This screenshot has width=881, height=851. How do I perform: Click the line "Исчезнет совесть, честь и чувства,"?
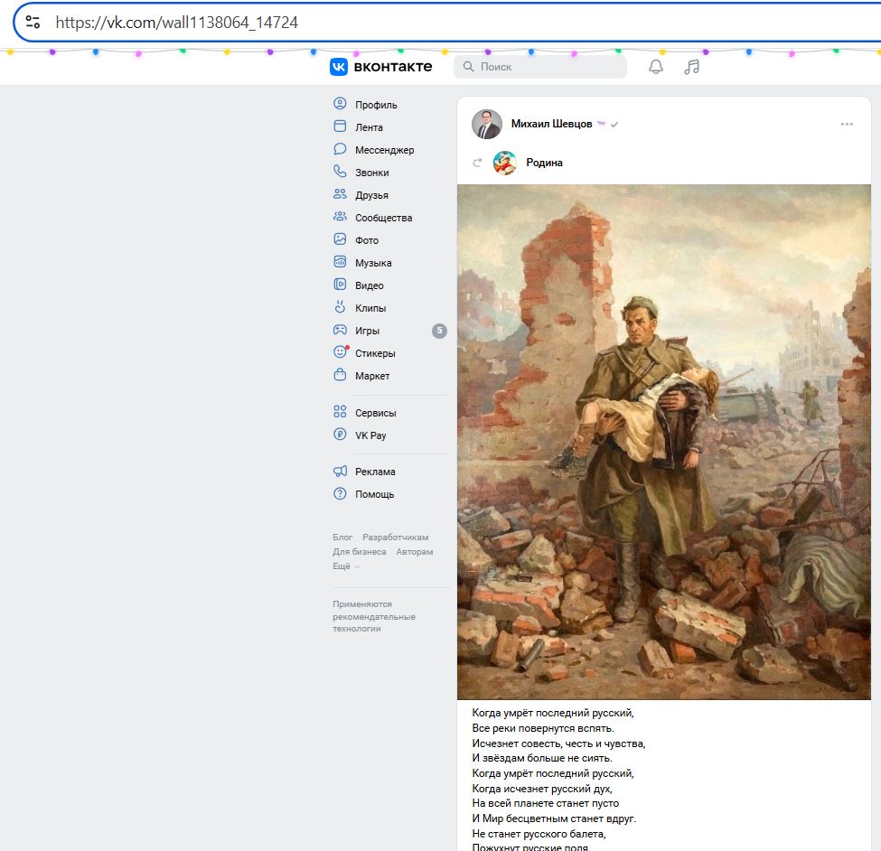(x=558, y=743)
